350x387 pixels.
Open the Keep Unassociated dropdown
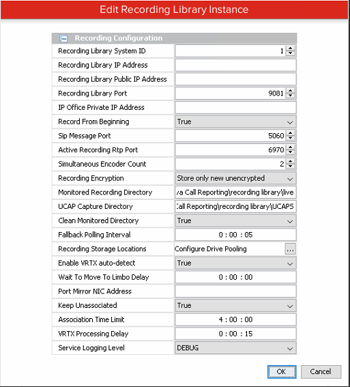[235, 306]
